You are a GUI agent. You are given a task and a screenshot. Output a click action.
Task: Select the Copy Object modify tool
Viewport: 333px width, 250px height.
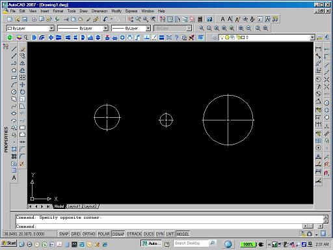[22, 56]
